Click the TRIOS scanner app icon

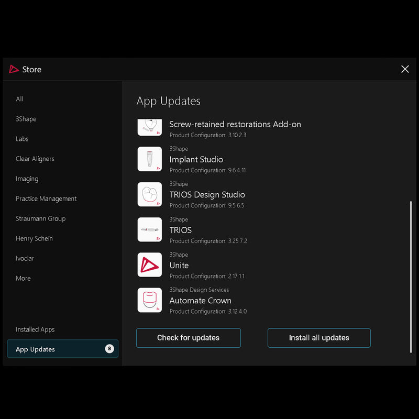click(x=149, y=229)
